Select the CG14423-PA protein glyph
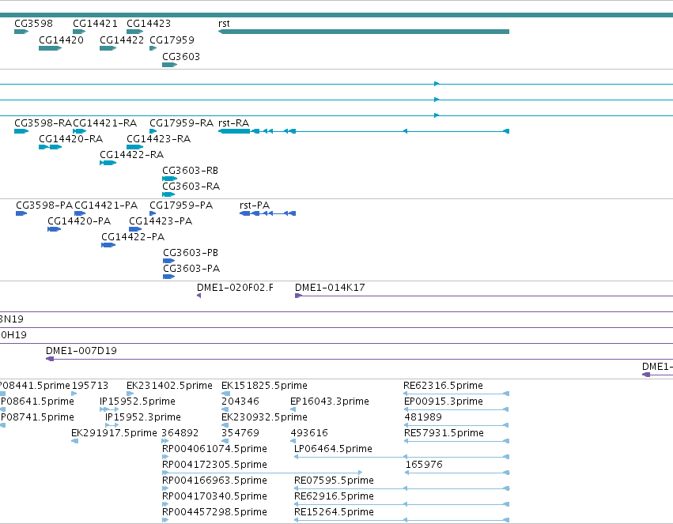 [x=135, y=229]
